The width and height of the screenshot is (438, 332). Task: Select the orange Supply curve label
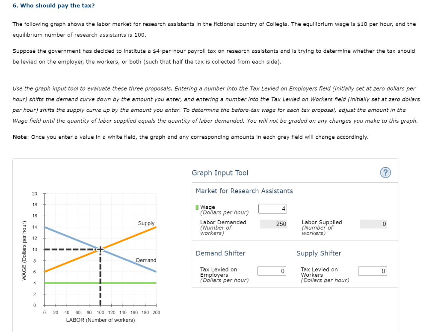[x=146, y=223]
